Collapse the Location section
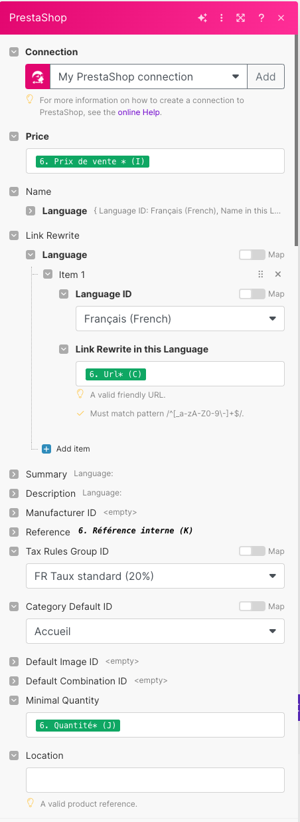Screen dimensions: 300x822 [x=14, y=755]
